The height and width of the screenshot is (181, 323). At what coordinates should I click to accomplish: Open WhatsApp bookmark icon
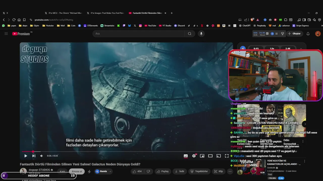(x=3, y=26)
